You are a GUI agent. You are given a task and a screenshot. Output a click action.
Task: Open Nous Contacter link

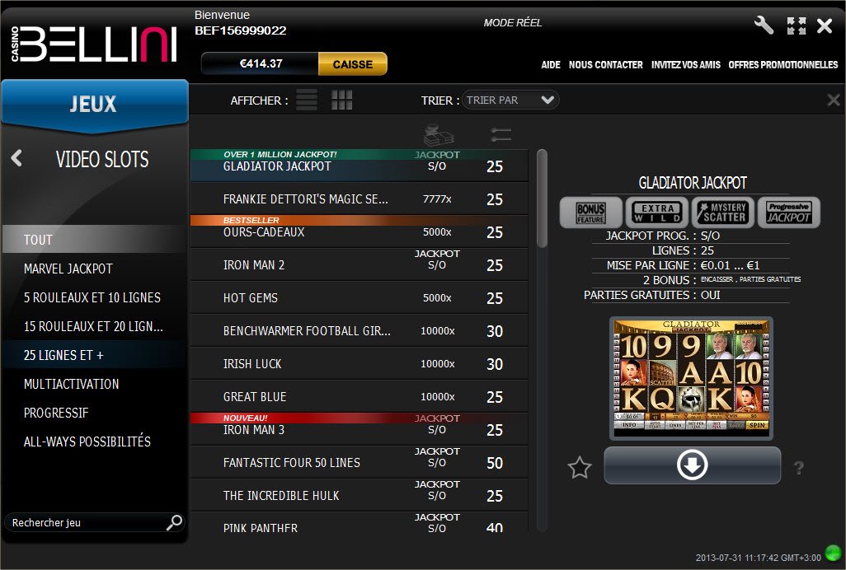click(605, 64)
